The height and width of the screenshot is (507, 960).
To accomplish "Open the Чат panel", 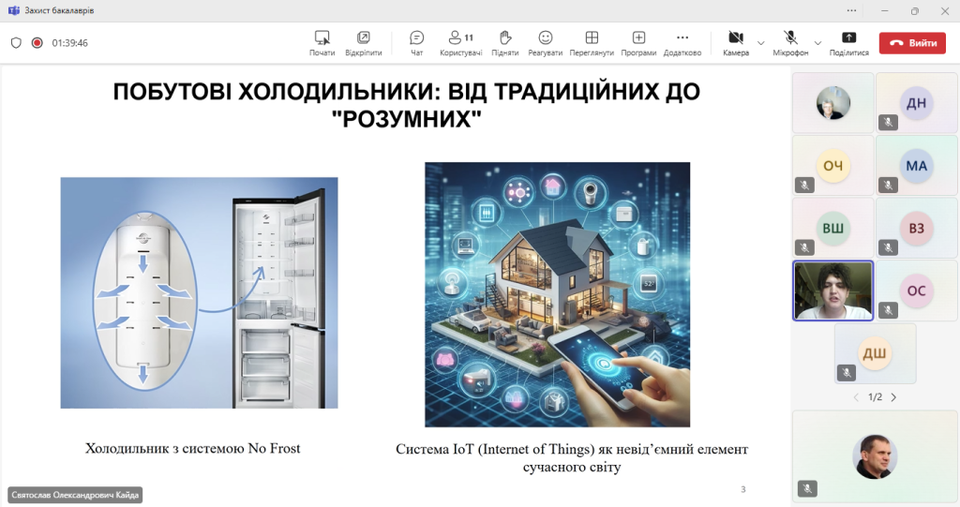I will click(x=417, y=43).
